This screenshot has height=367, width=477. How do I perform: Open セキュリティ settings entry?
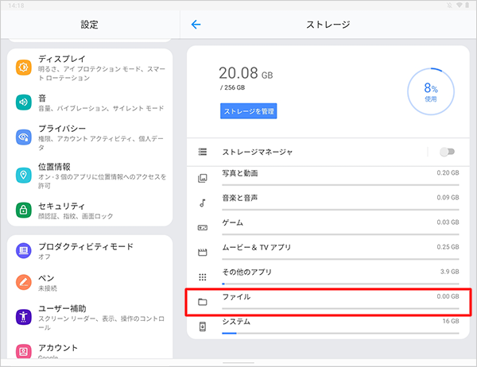pos(90,211)
